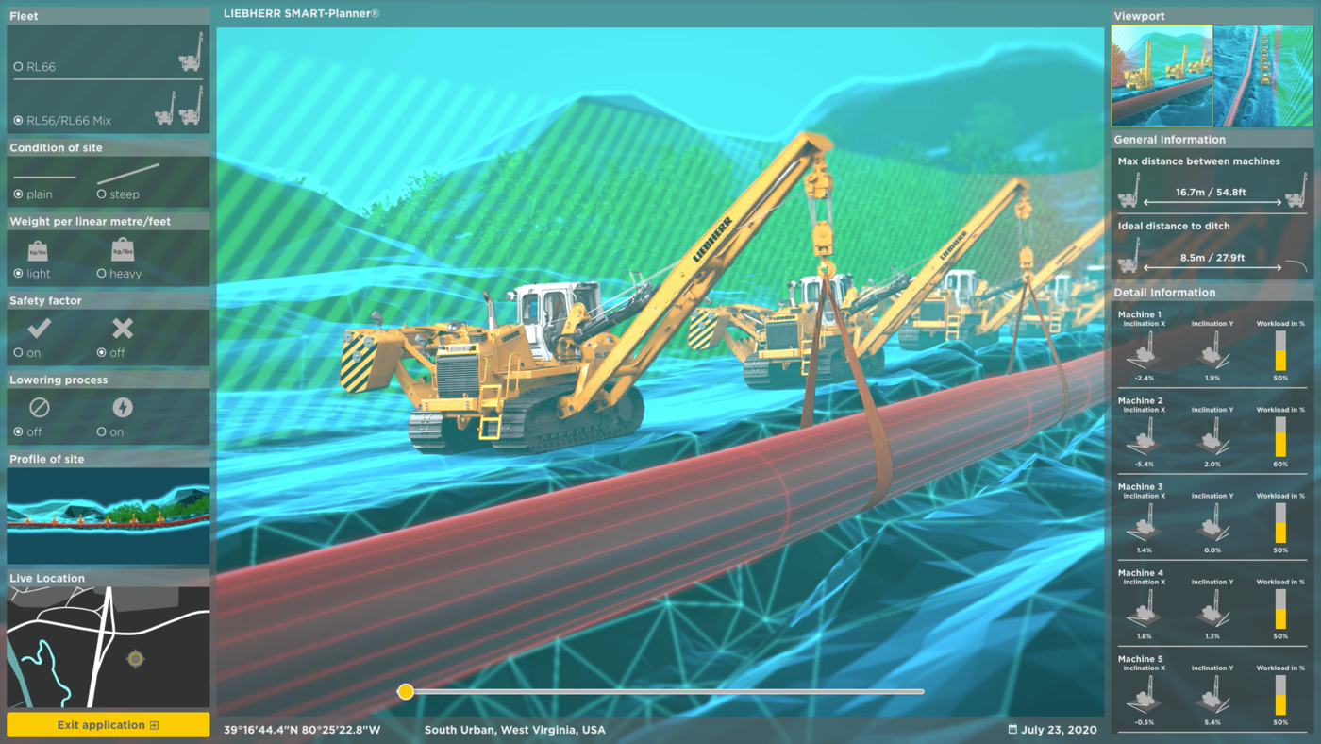Click Machine 2 Inclination X icon
This screenshot has width=1321, height=744.
pyautogui.click(x=1144, y=437)
